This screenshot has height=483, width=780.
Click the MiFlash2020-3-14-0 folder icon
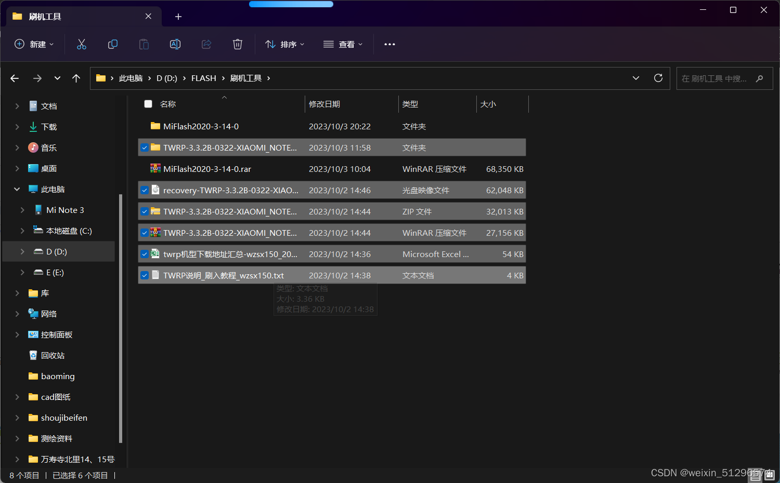(155, 126)
